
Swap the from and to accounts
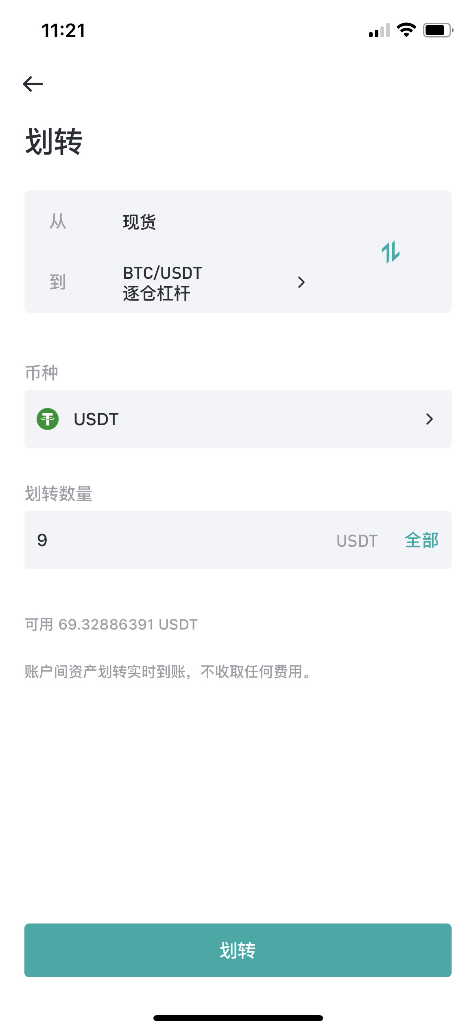(391, 252)
